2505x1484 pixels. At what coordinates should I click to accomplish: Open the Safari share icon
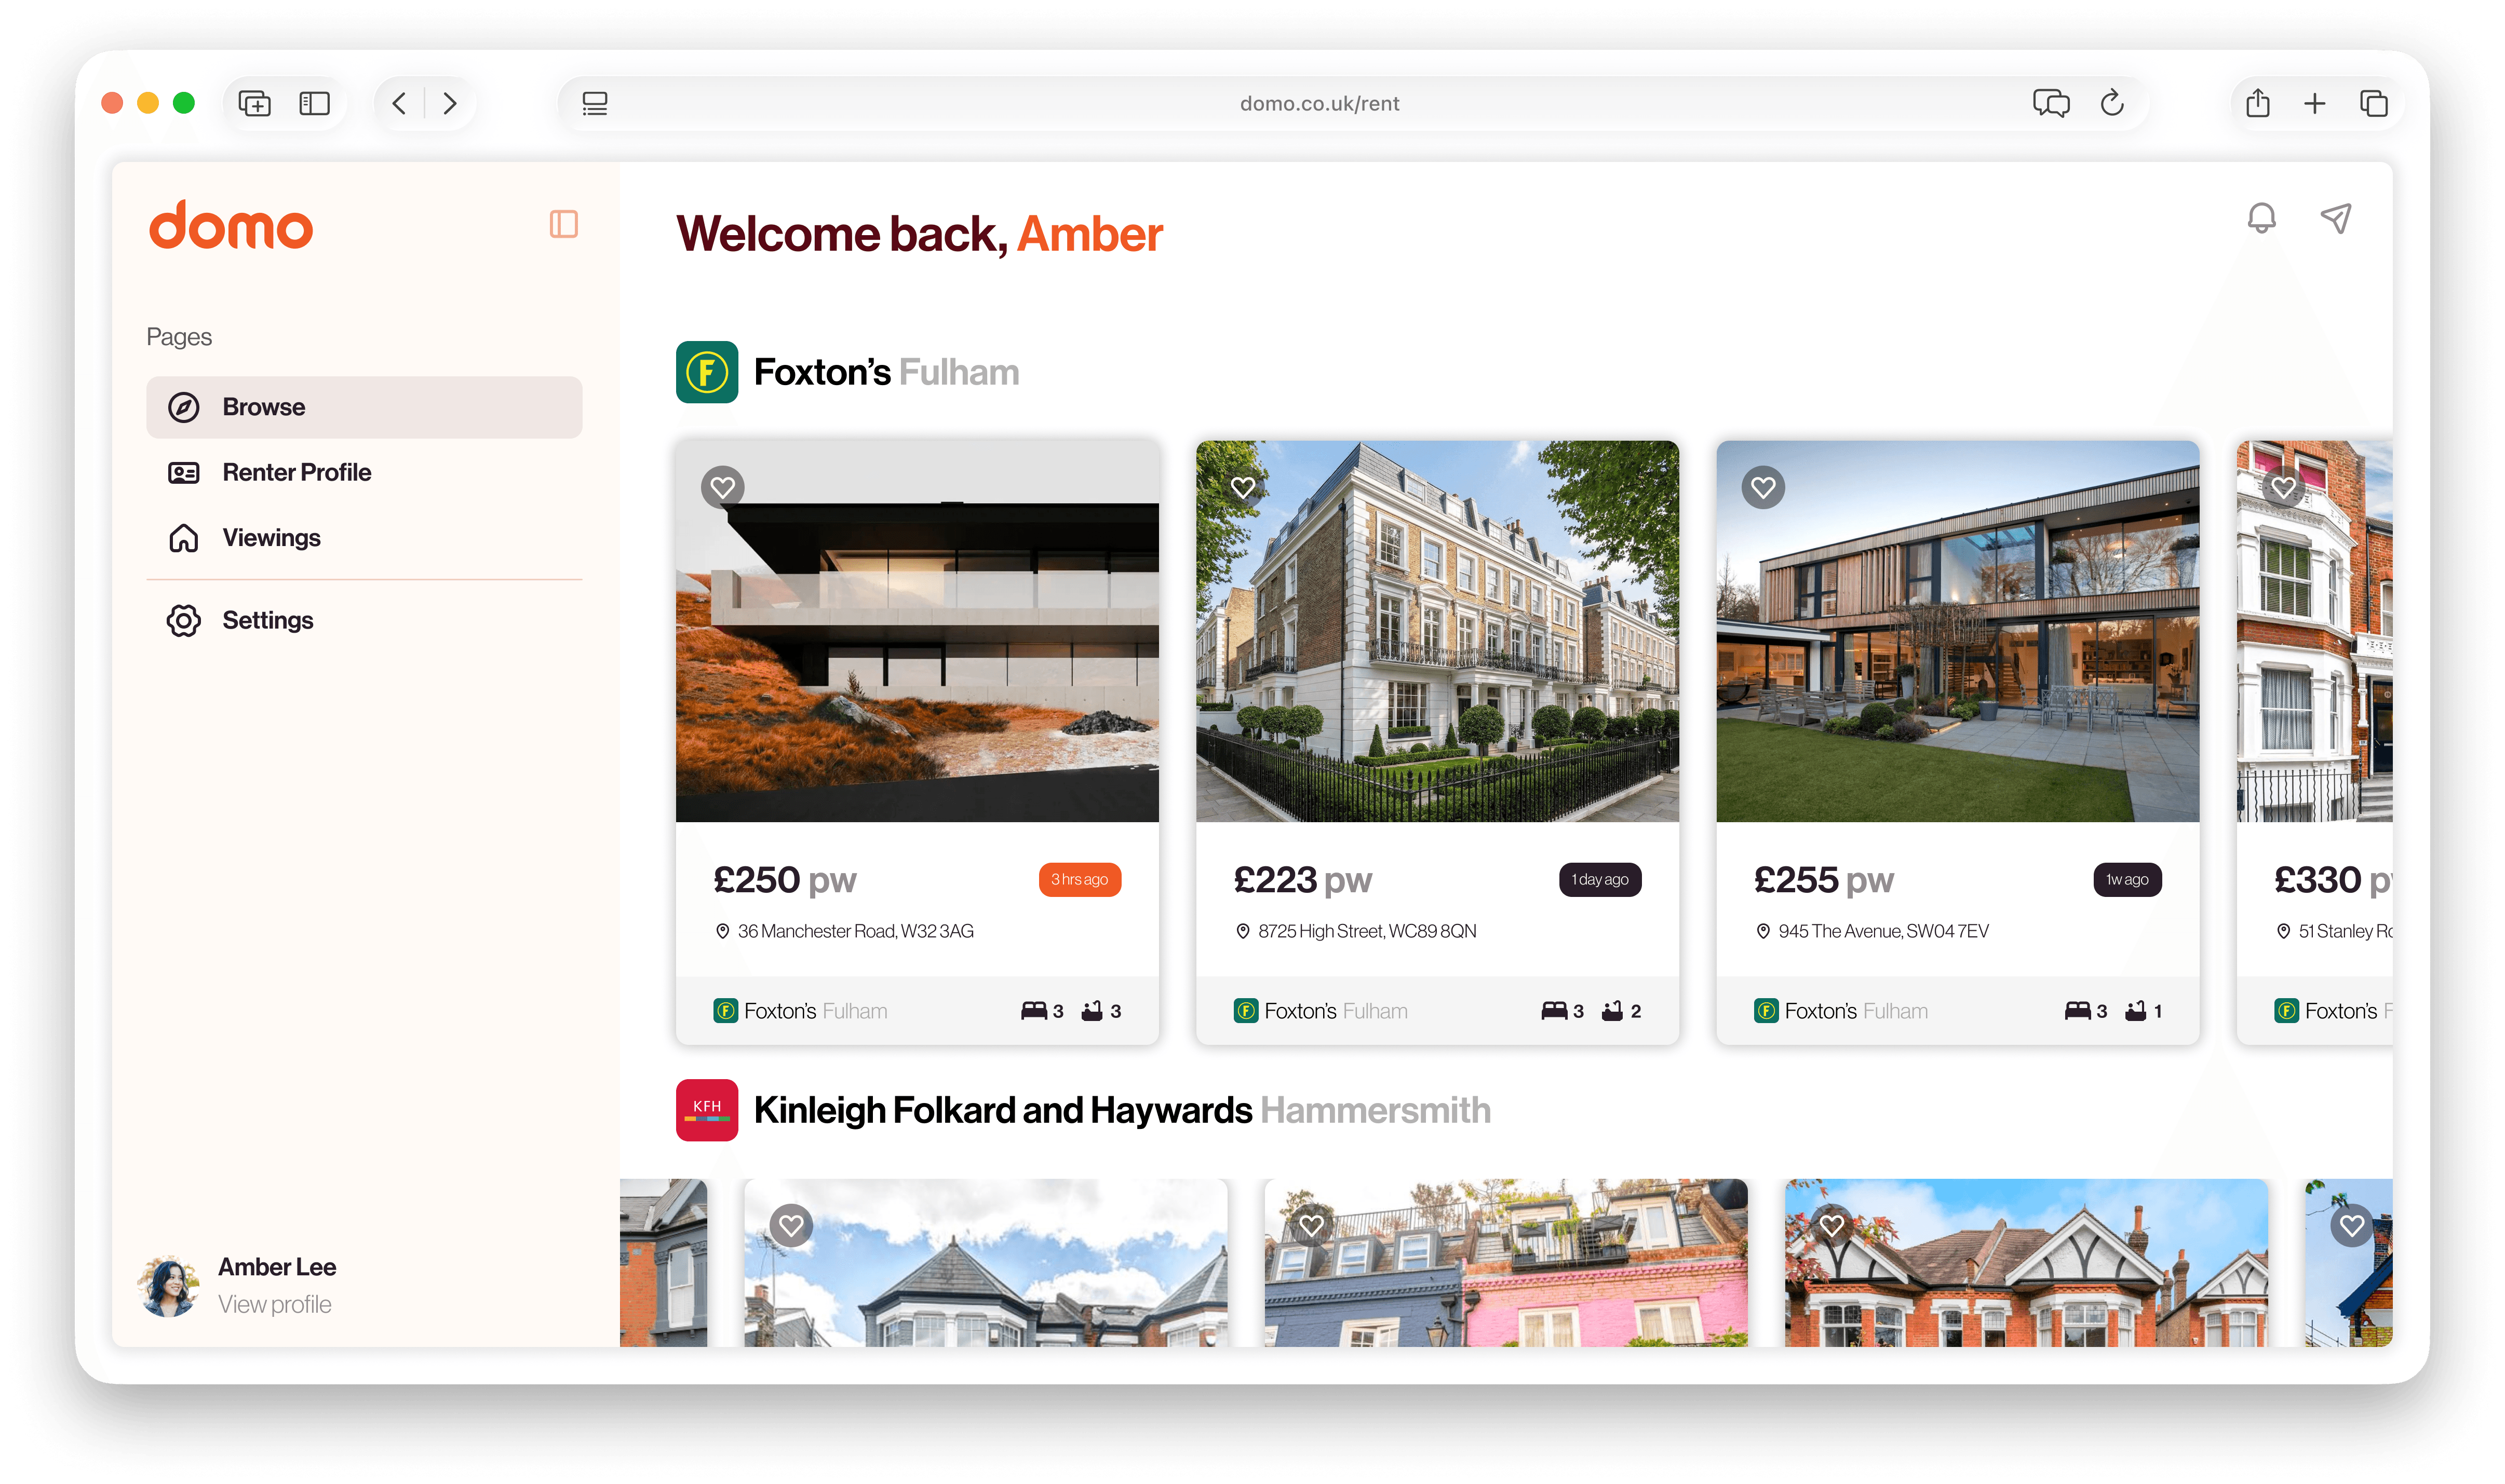coord(2257,103)
